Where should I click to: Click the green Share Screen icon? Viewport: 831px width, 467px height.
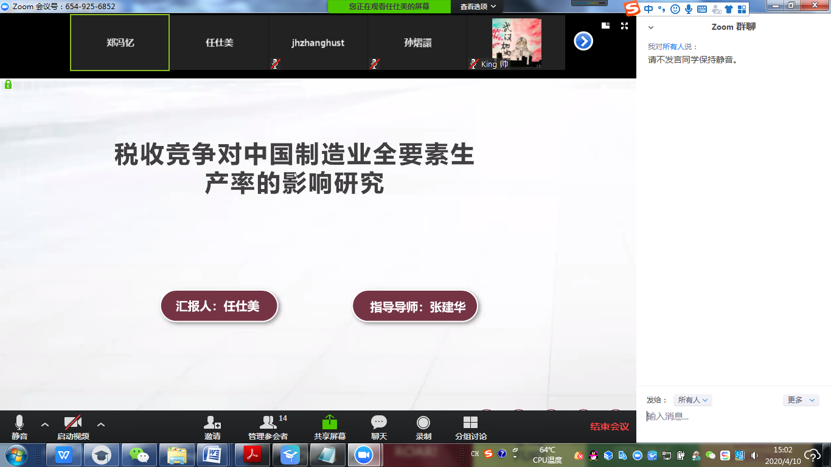[x=329, y=423]
